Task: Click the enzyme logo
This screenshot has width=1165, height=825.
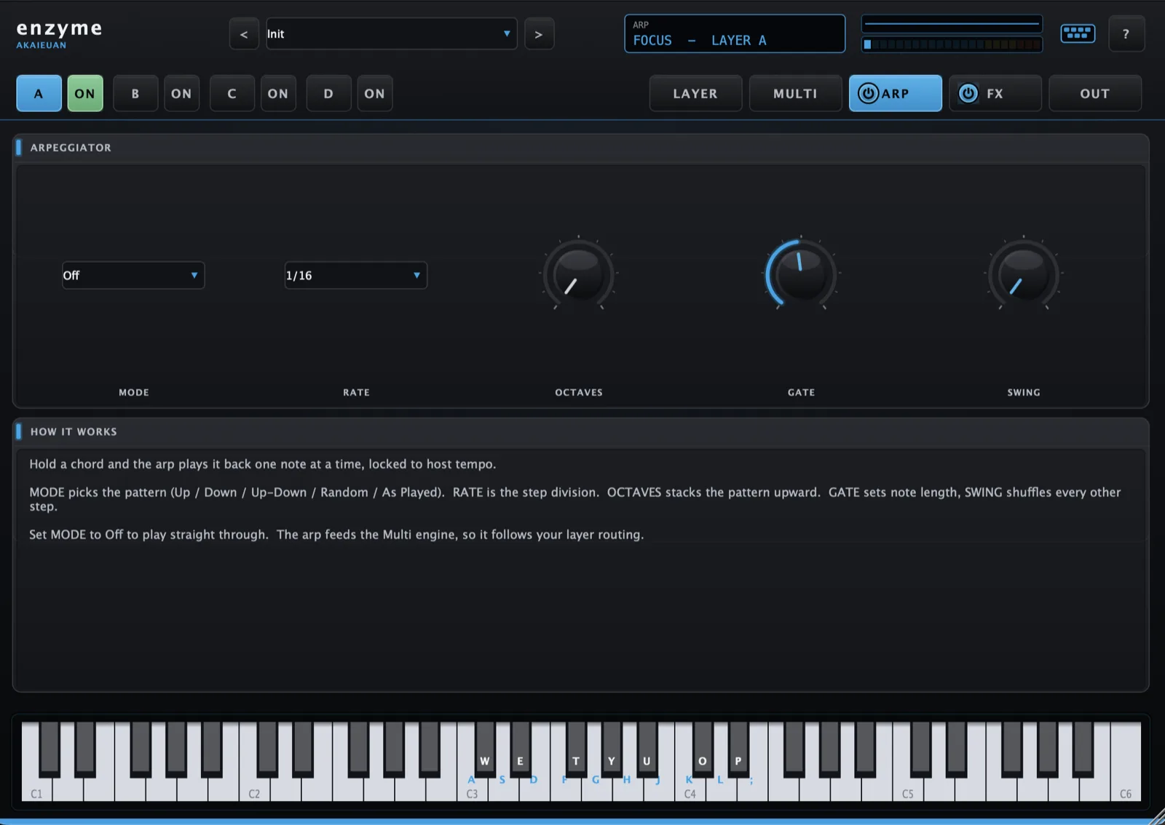Action: [x=59, y=28]
